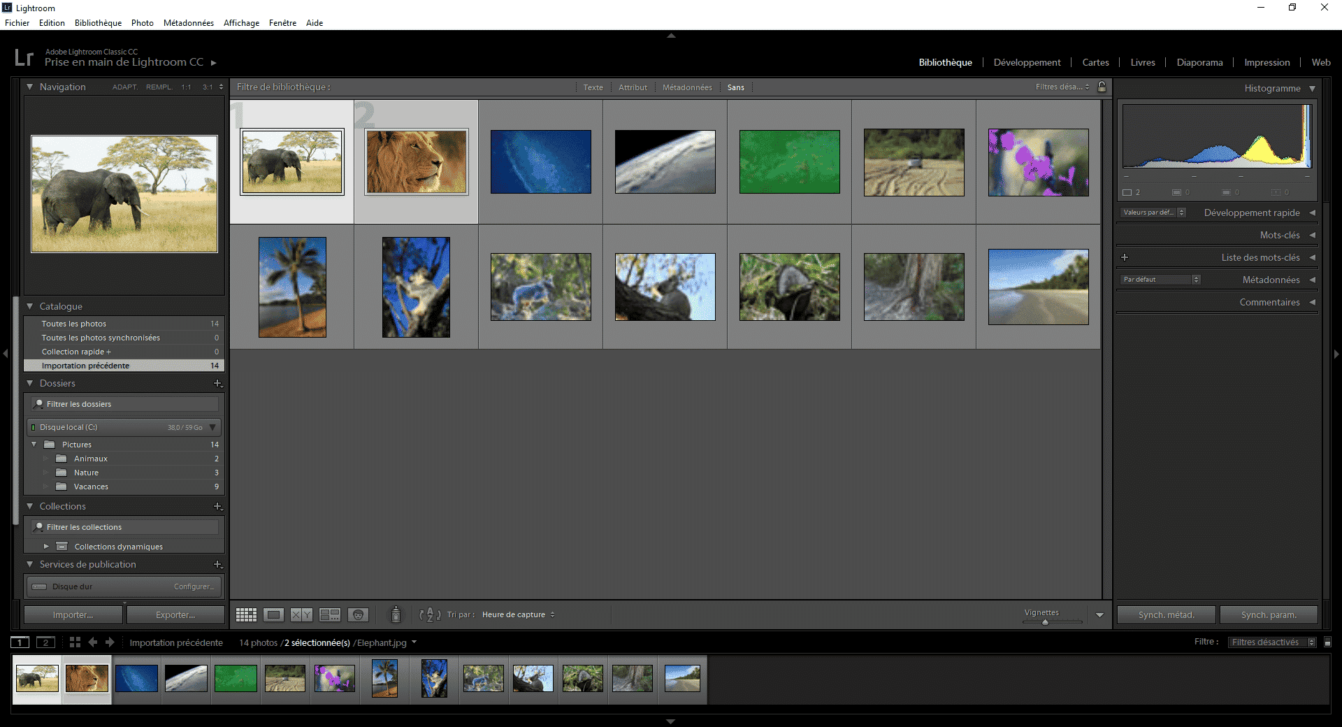1342x727 pixels.
Task: Expand the Mots-clés panel
Action: pyautogui.click(x=1312, y=236)
